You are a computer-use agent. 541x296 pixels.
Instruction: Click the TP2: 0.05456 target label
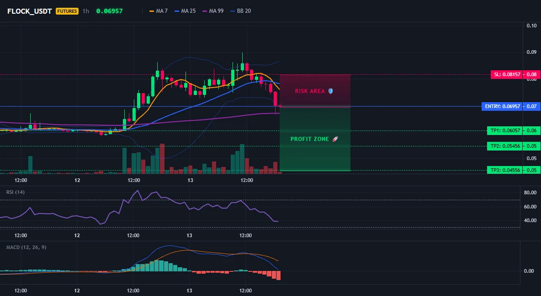[505, 146]
